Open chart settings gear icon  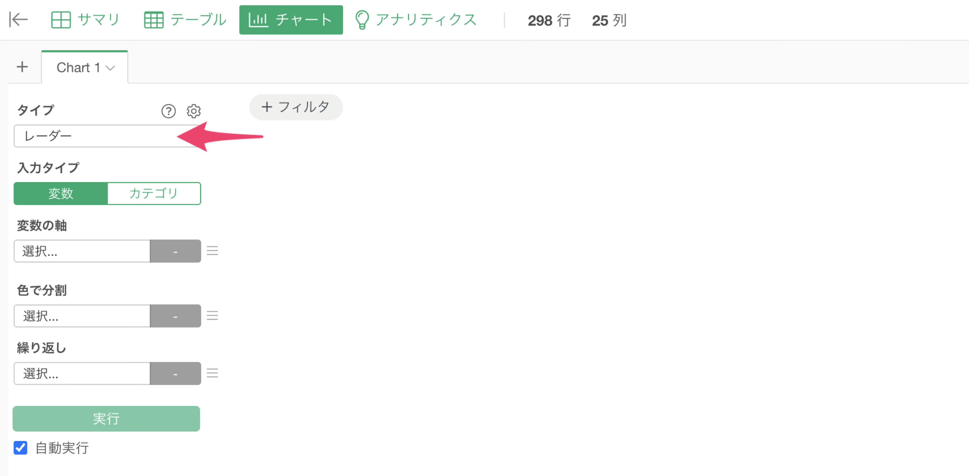coord(194,111)
